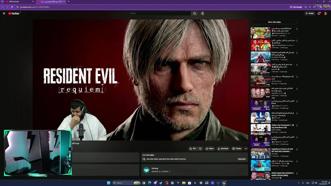The image size is (331, 186).
Task: Open the Ibn Hattuta Travels 2:06:33 thumbnail
Action: (261, 57)
